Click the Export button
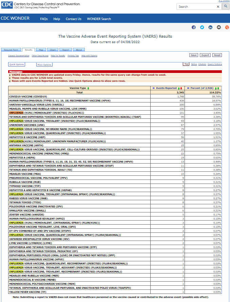 (205, 55)
